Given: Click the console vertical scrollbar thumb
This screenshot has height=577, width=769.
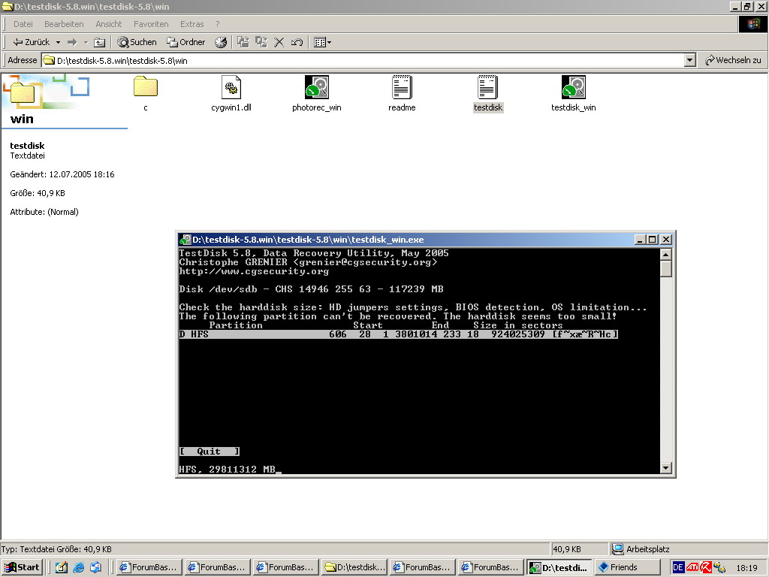Looking at the screenshot, I should 665,269.
